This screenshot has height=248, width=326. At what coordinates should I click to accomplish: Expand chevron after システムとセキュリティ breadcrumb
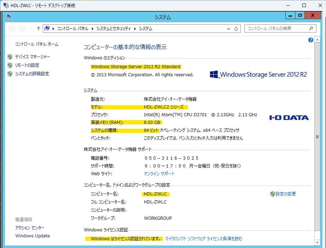(x=135, y=29)
